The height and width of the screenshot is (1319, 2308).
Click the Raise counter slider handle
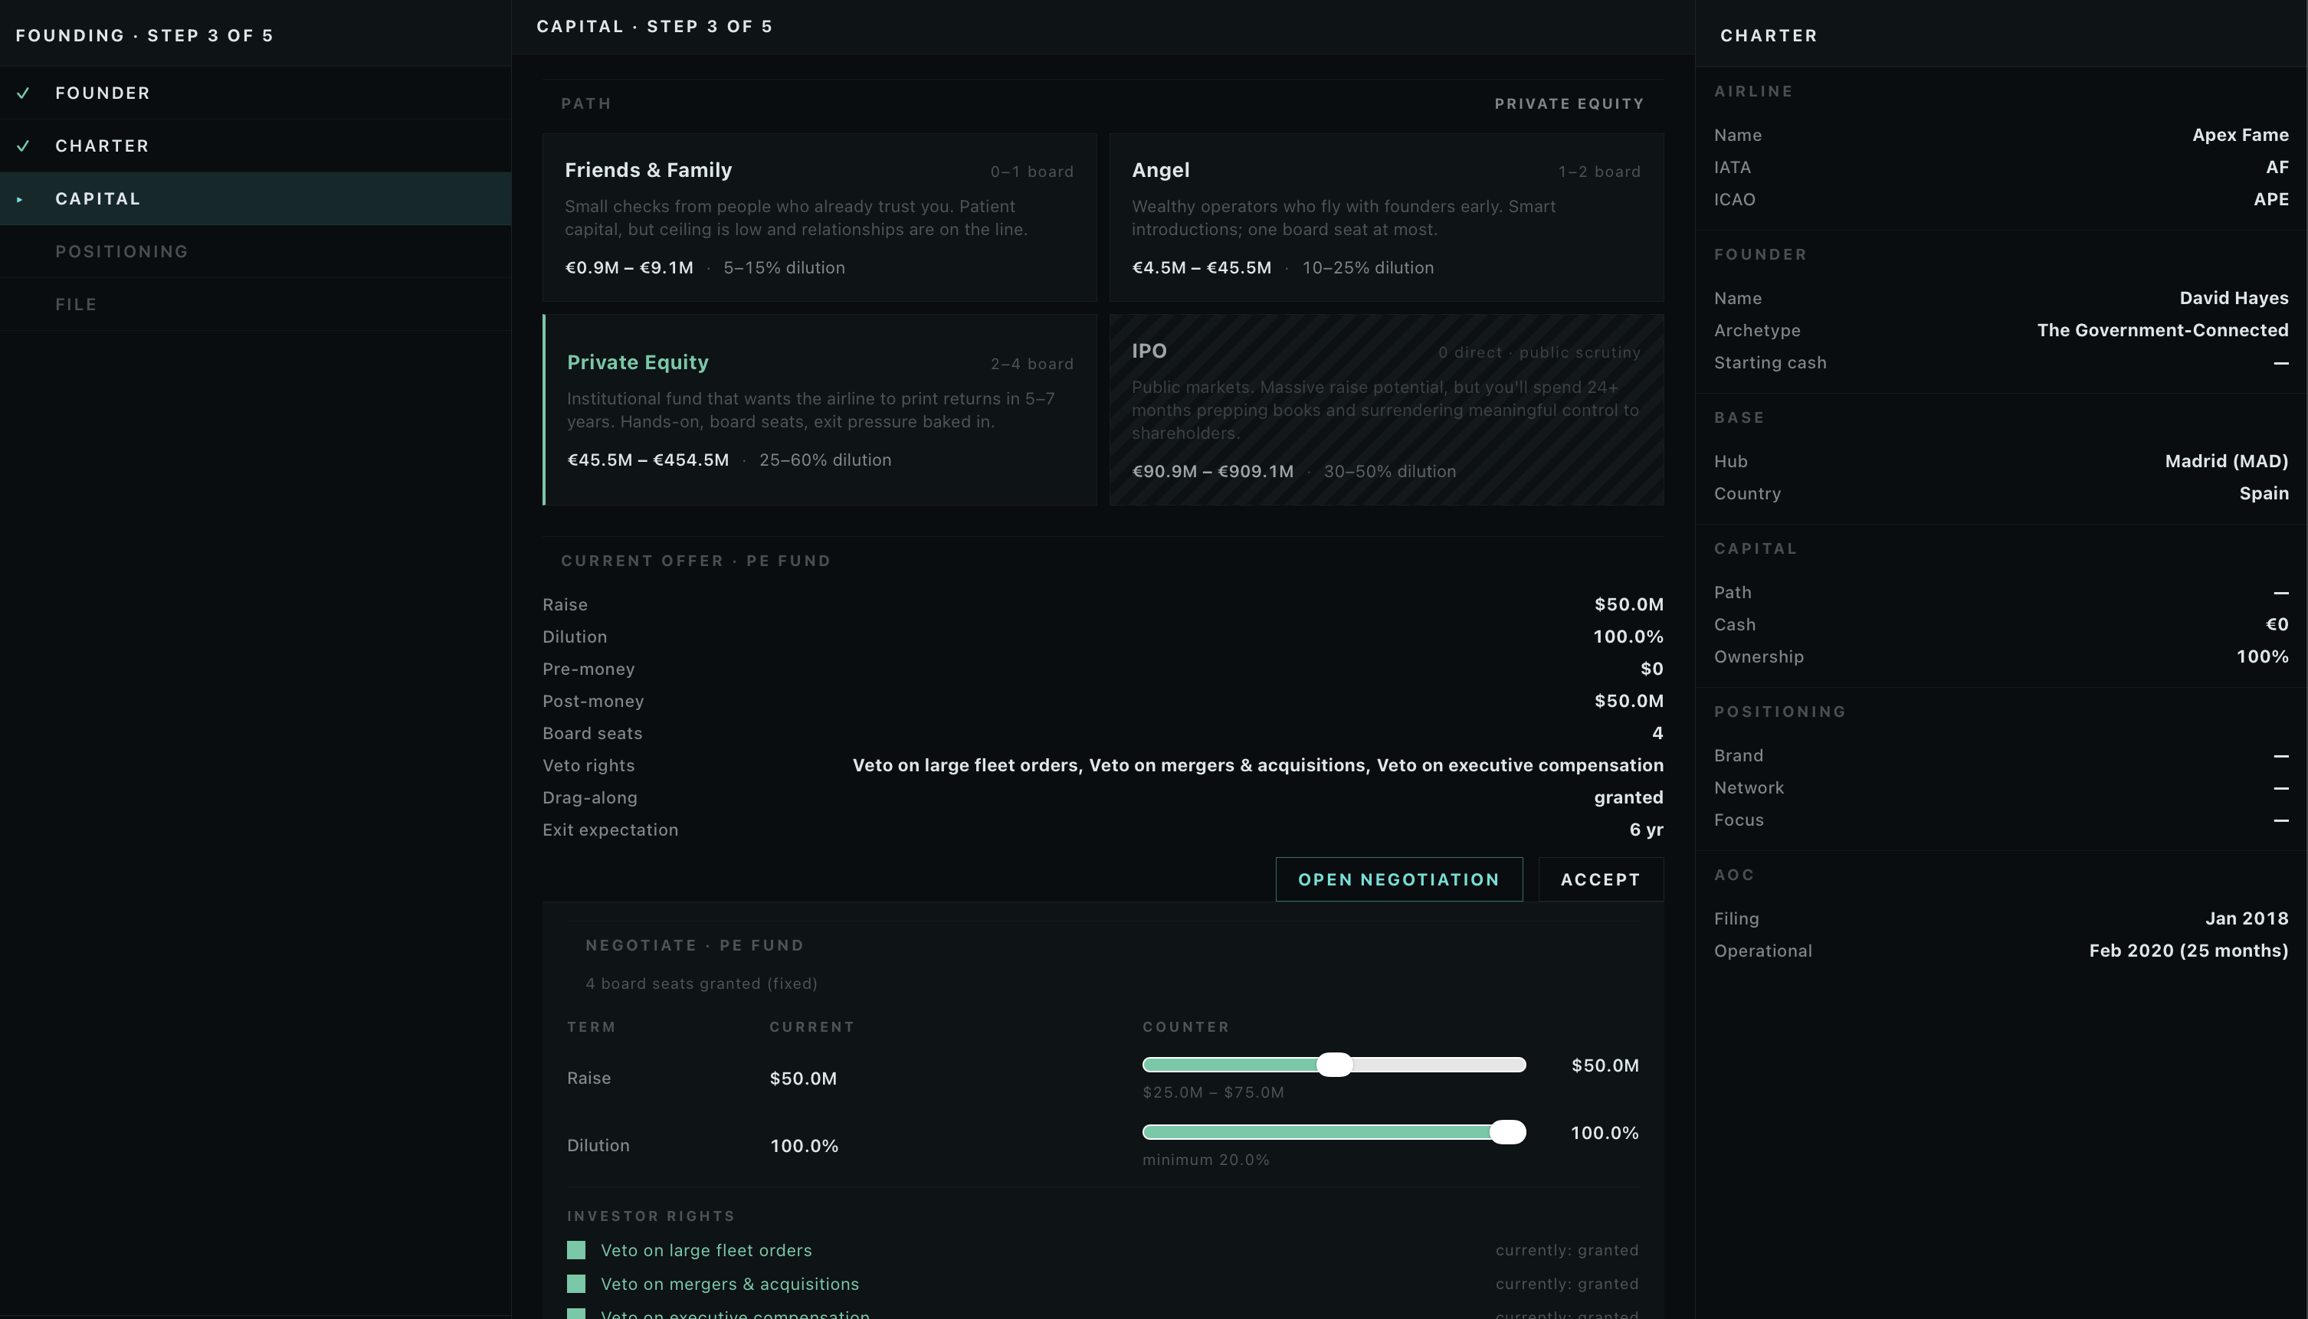1334,1065
